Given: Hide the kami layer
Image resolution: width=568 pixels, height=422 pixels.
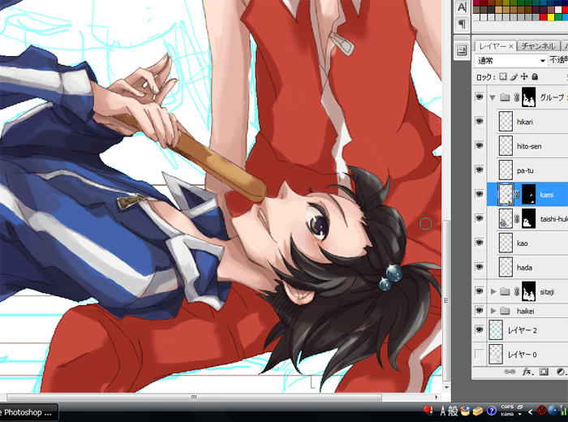Looking at the screenshot, I should pyautogui.click(x=480, y=194).
